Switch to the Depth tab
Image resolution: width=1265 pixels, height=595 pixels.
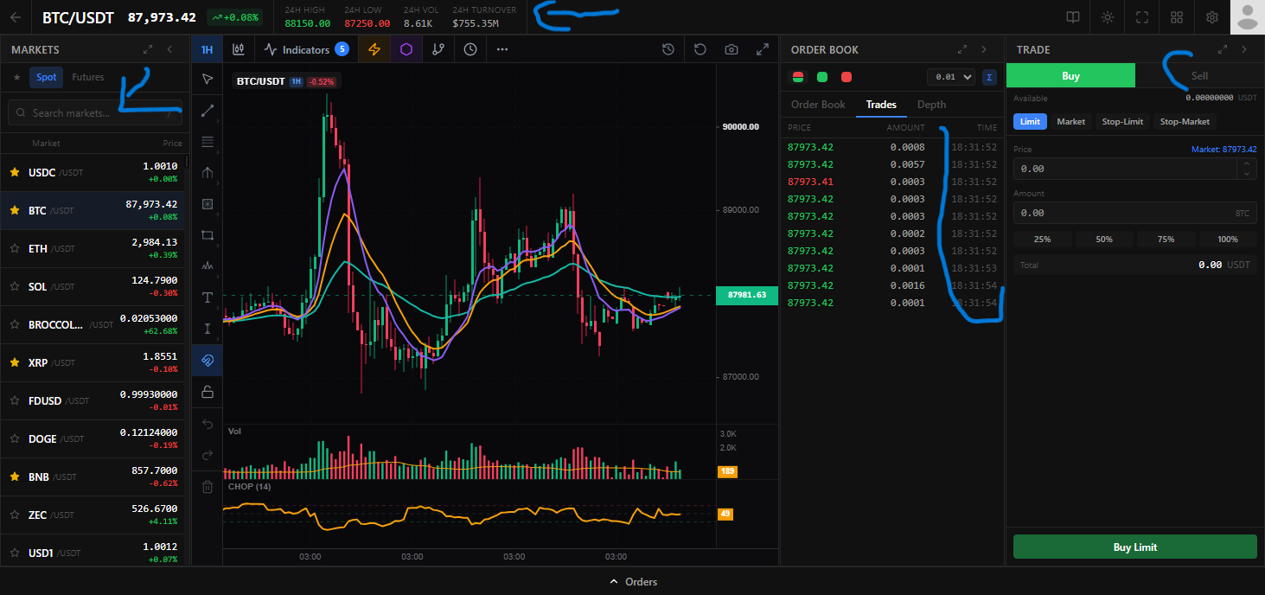[931, 105]
